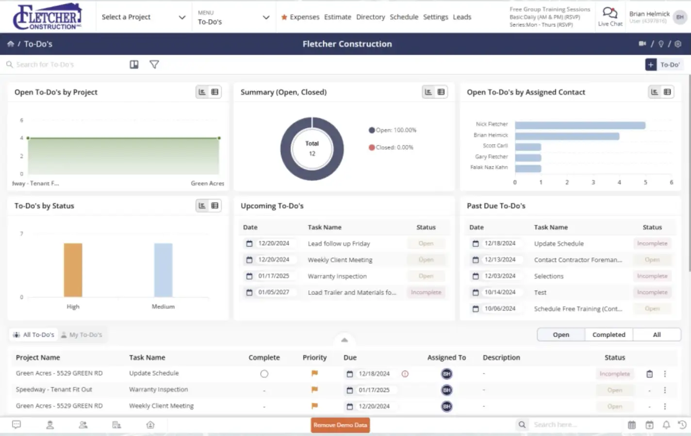Click the star favorite icon beside Expenses

pos(284,17)
